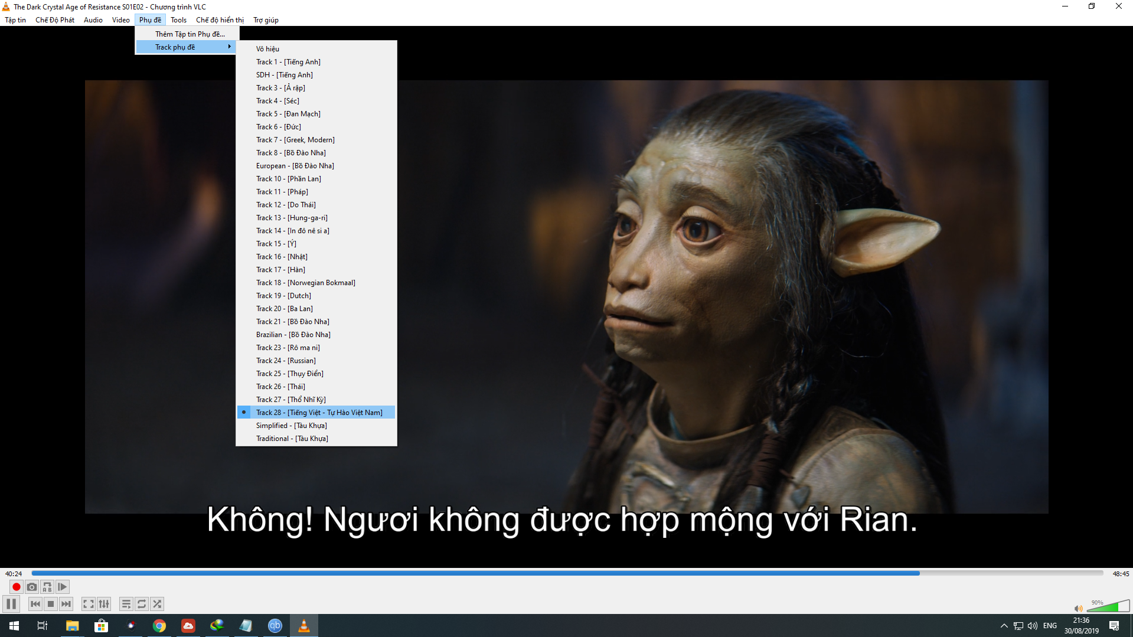This screenshot has width=1133, height=637.
Task: Select Vô hiệu to disable subtitles
Action: (316, 49)
